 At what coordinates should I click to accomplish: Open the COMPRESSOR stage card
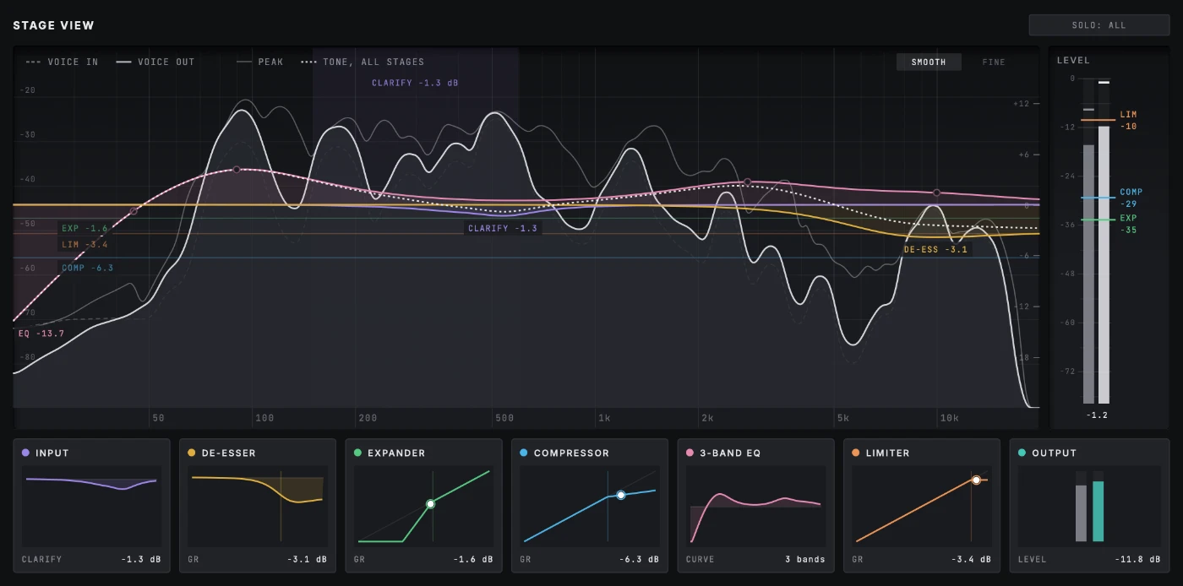click(x=589, y=505)
